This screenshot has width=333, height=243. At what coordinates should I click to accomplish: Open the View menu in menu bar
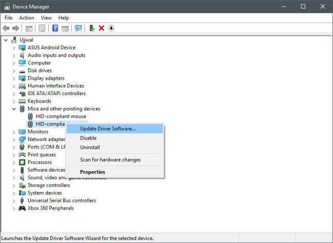[46, 18]
